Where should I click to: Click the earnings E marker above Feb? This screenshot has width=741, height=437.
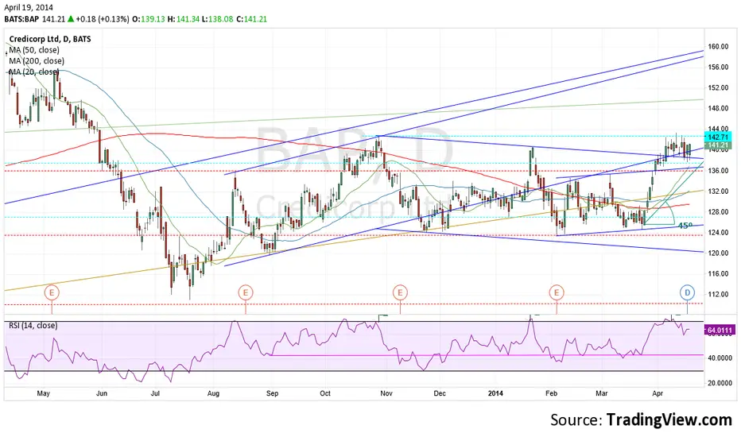[x=557, y=292]
